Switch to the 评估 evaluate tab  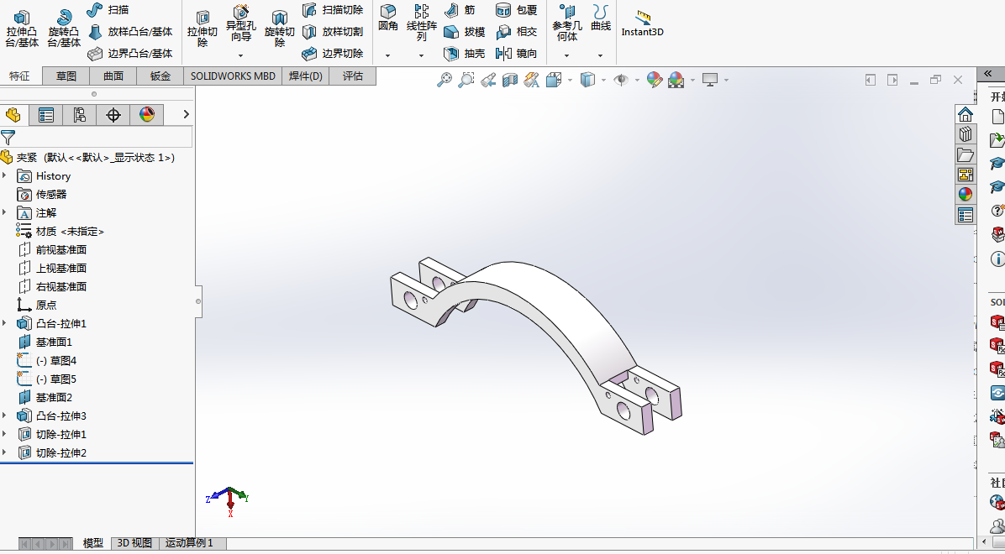tap(353, 76)
